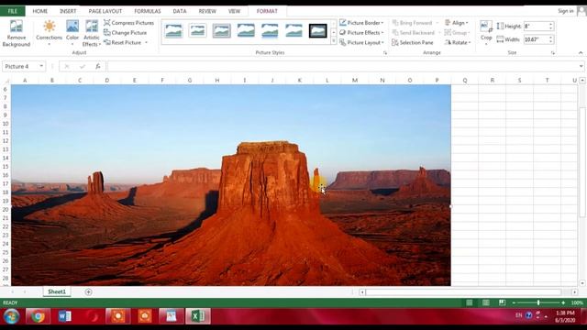This screenshot has height=330, width=587.
Task: Apply the third picture style thumbnail
Action: click(222, 30)
